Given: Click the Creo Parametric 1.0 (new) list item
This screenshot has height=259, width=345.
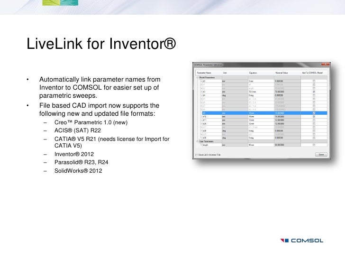Looking at the screenshot, I should click(x=91, y=122).
